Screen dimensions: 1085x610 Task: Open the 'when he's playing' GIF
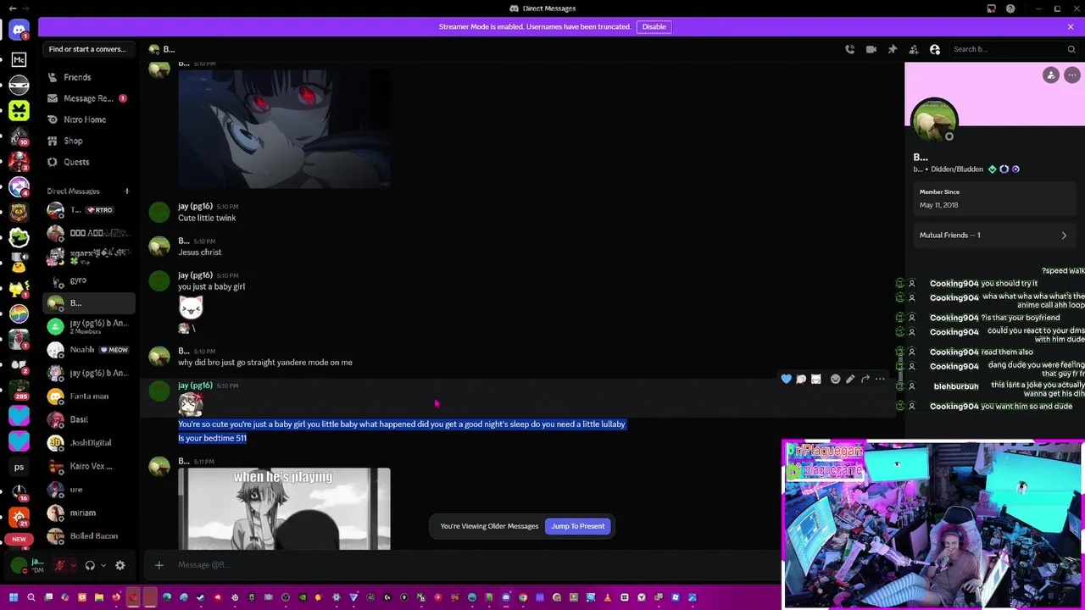coord(284,508)
